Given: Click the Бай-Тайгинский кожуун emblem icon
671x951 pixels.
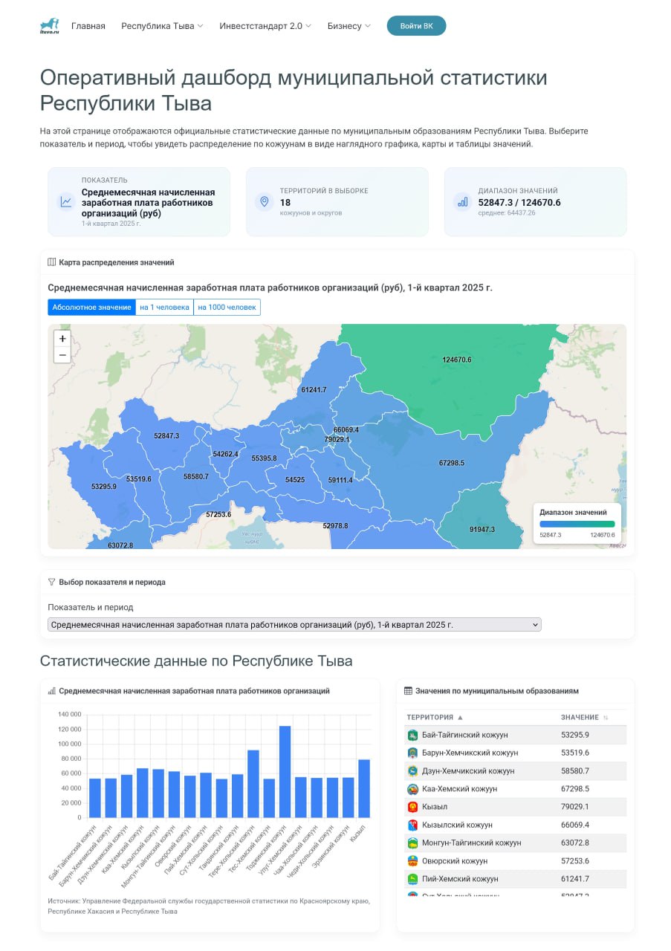Looking at the screenshot, I should pyautogui.click(x=412, y=735).
